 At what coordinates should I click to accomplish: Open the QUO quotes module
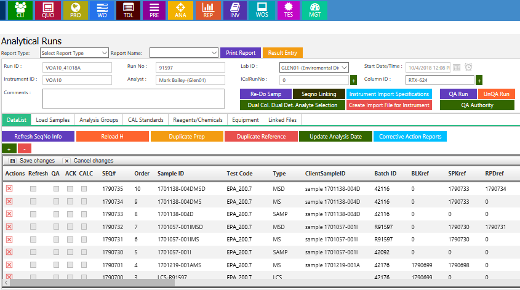coord(48,10)
